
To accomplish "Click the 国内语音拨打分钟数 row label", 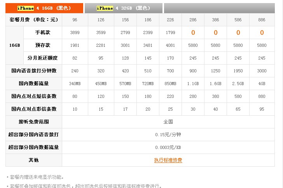I will pyautogui.click(x=34, y=71).
